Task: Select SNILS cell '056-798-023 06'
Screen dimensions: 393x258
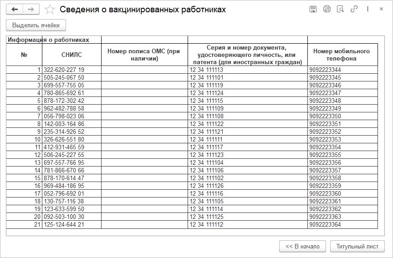Action: tap(71, 116)
